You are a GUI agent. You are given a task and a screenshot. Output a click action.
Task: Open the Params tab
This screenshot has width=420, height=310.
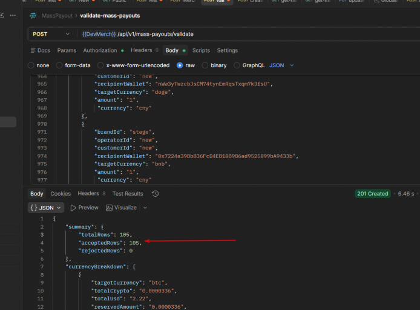click(x=67, y=50)
